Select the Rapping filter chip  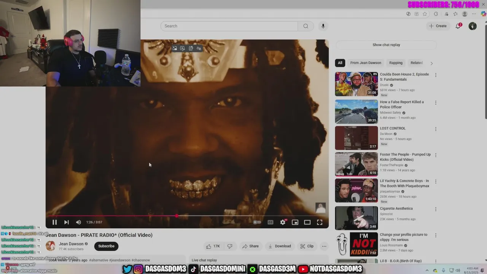pos(396,63)
